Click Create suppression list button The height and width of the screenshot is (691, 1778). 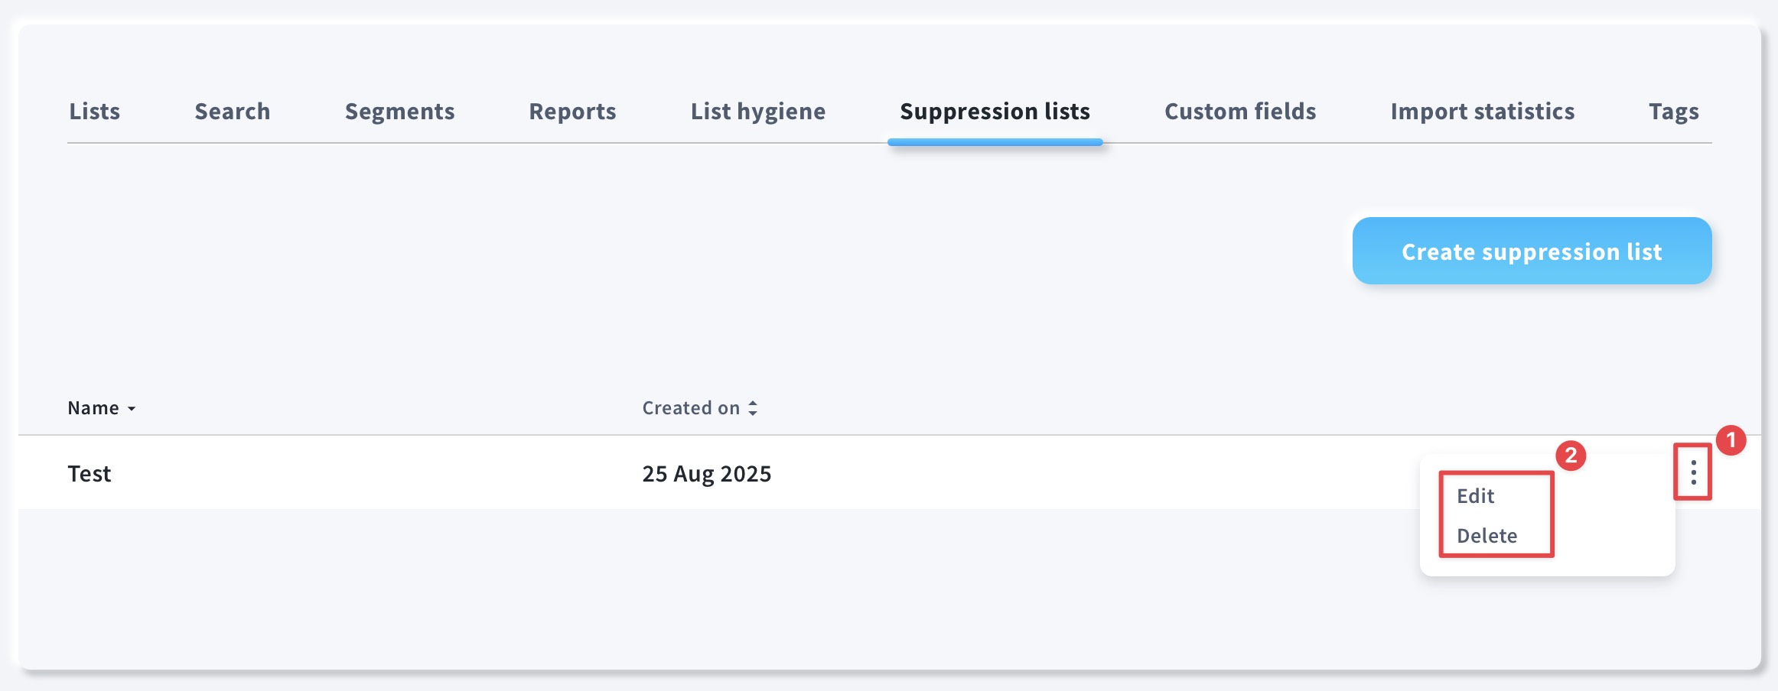click(1532, 251)
